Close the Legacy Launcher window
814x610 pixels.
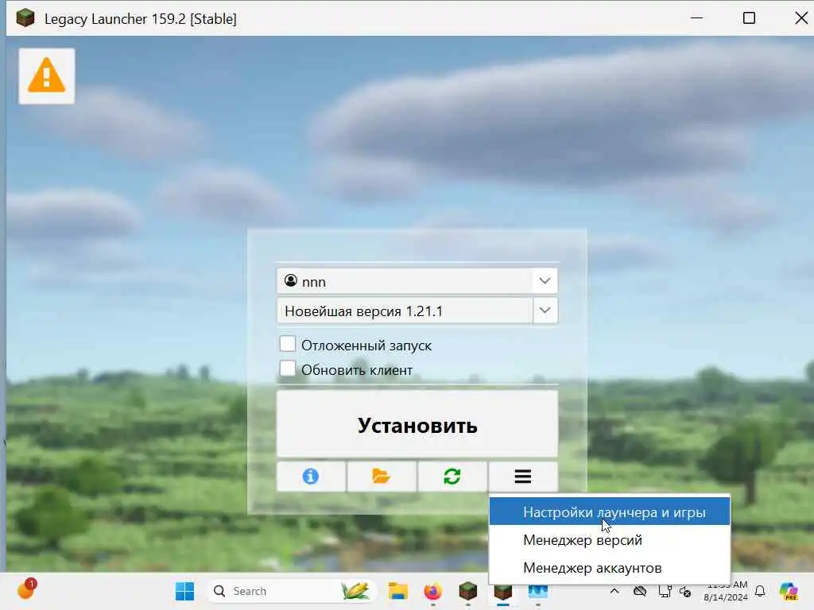click(x=801, y=18)
